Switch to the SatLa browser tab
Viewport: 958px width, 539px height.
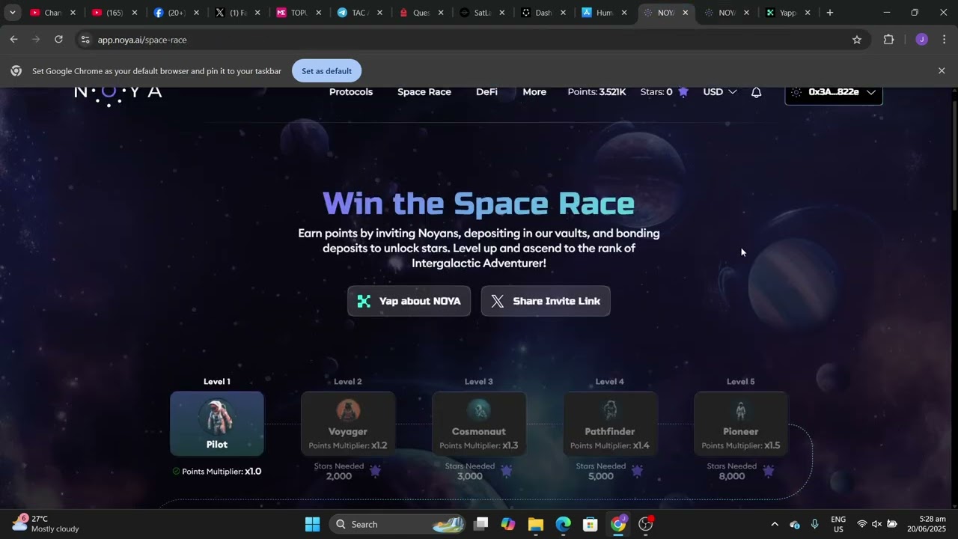coord(481,13)
